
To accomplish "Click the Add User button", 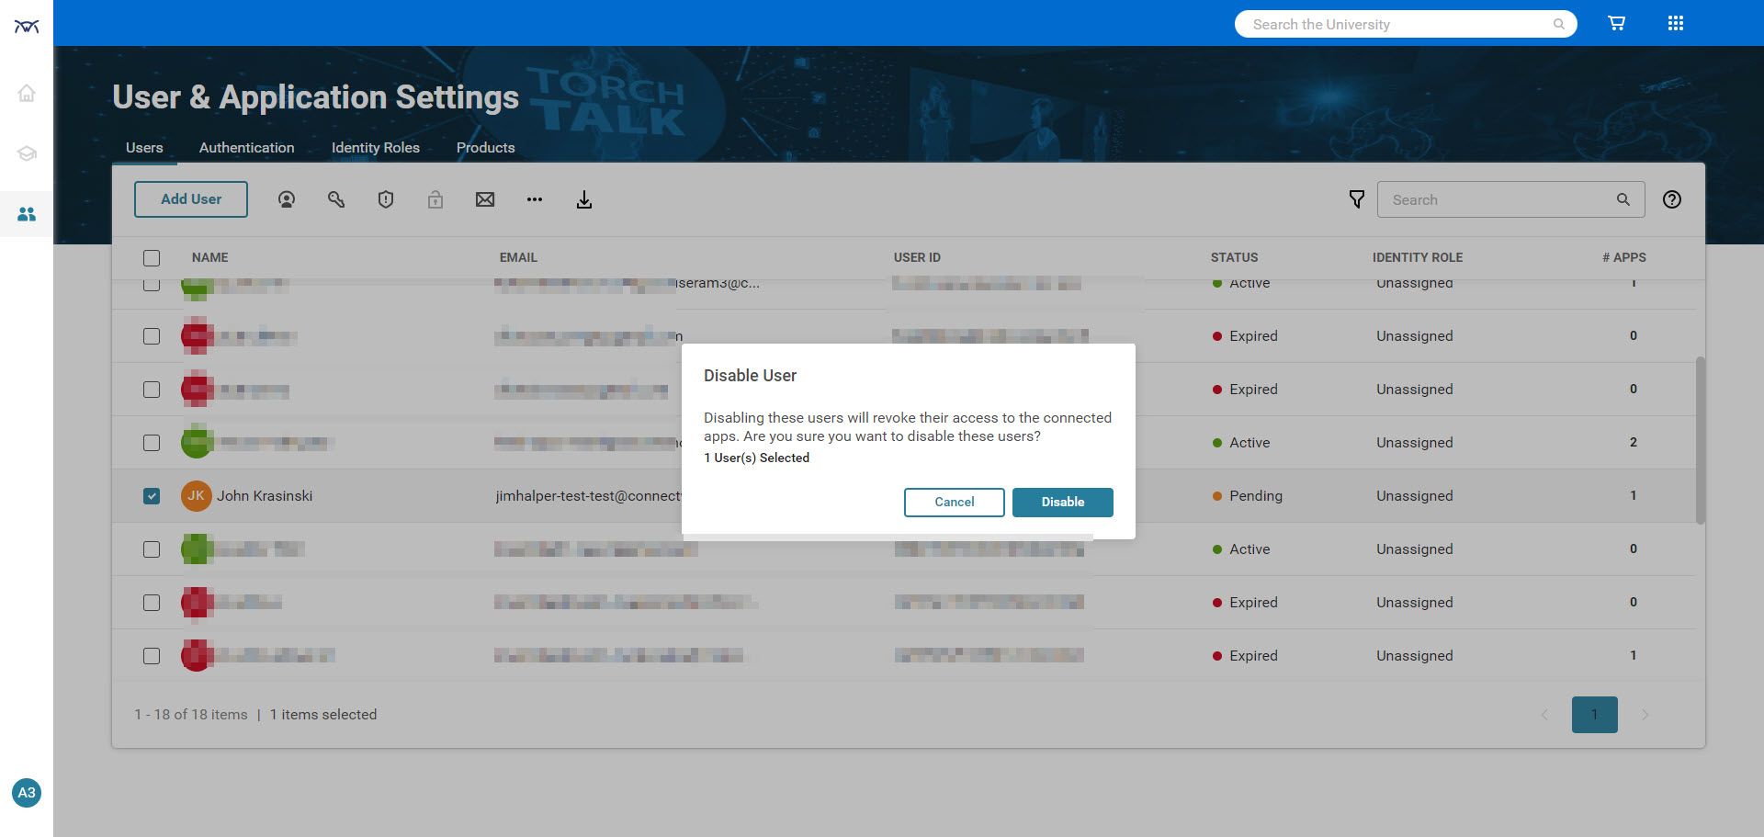I will [191, 199].
